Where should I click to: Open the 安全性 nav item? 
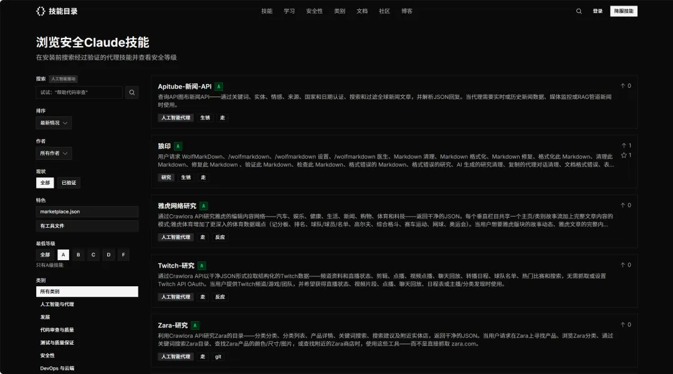[314, 11]
